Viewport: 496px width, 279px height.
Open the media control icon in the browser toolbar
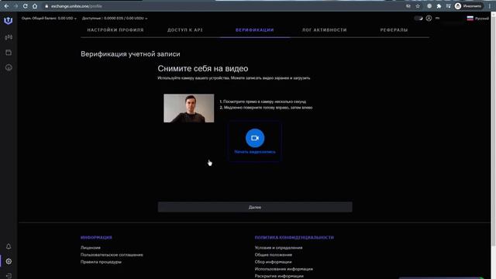tap(448, 6)
